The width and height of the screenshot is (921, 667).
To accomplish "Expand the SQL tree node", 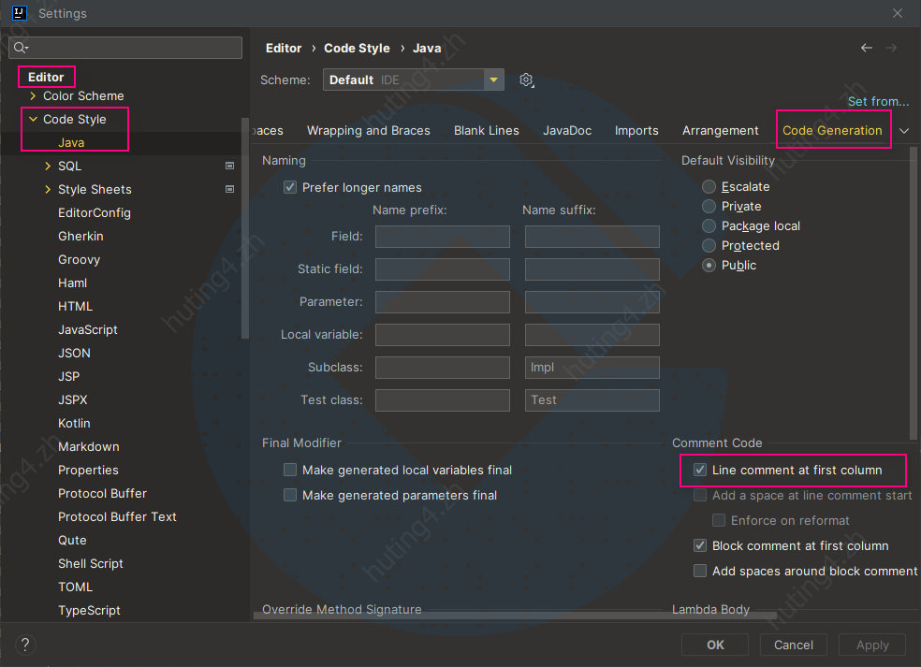I will tap(48, 167).
